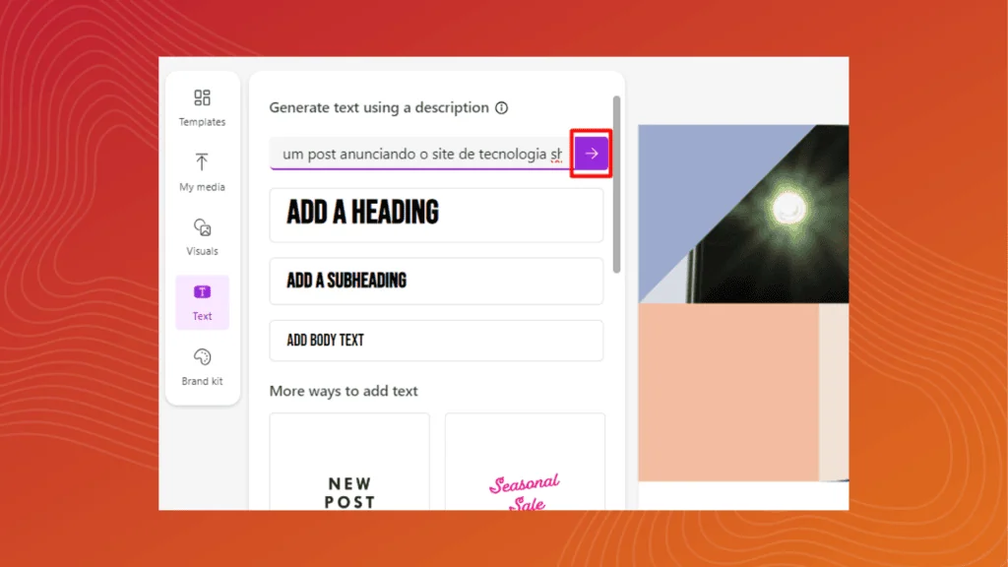Screen dimensions: 1008x567
Task: Insert an 'Add a subheading' text block
Action: click(x=435, y=282)
